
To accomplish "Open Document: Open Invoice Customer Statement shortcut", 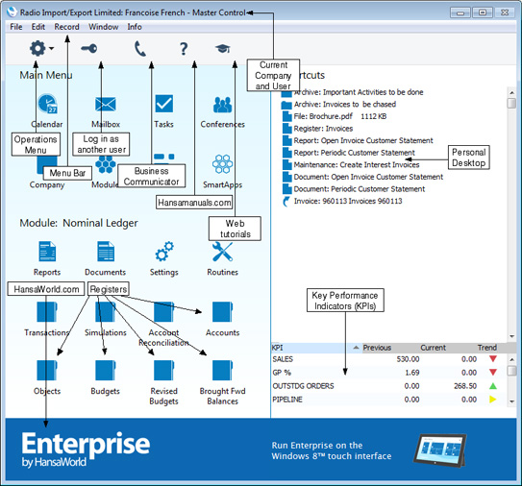I will (362, 177).
